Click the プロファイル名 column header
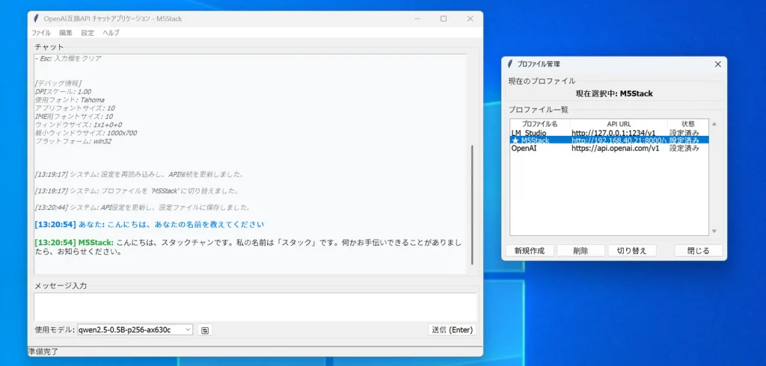The height and width of the screenshot is (366, 766). (540, 124)
